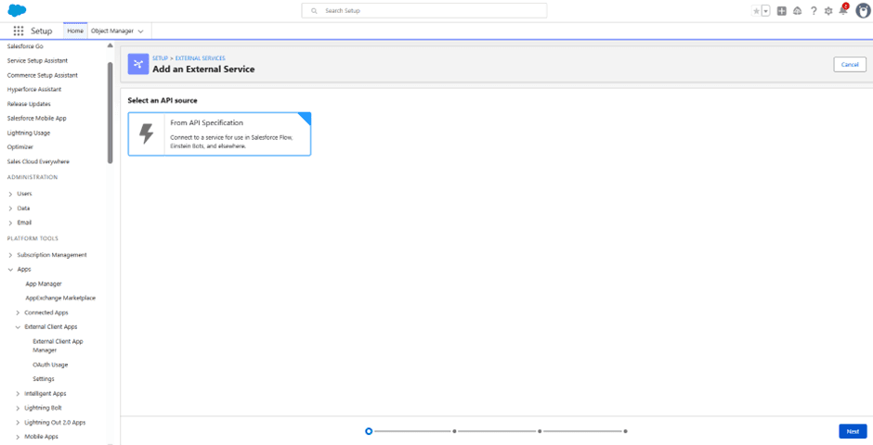The width and height of the screenshot is (873, 445).
Task: Click the favorites star icon
Action: (x=756, y=10)
